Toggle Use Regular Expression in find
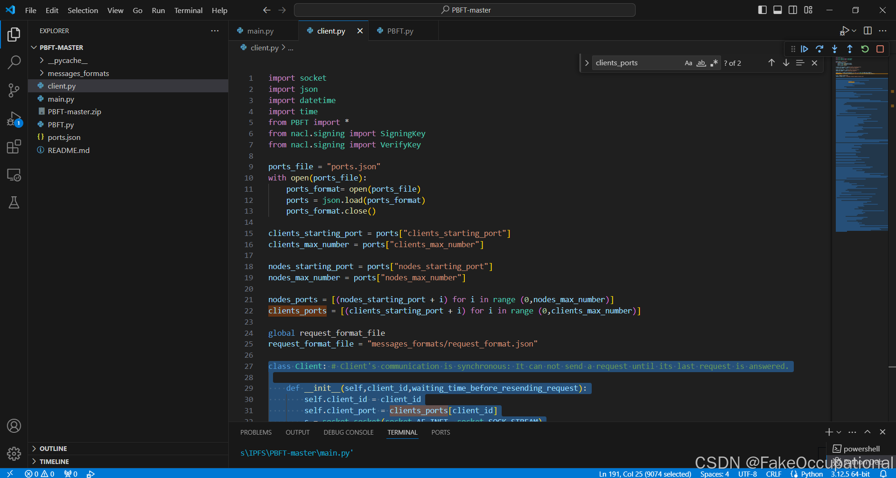The height and width of the screenshot is (478, 896). pos(714,63)
